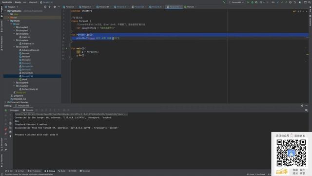The height and width of the screenshot is (176, 312).
Task: Open the Build tool window button
Action: pyautogui.click(x=62, y=171)
